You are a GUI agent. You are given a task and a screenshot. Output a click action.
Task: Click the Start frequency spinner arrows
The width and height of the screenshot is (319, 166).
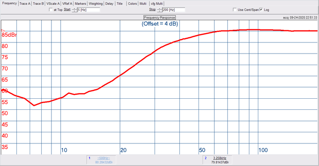click(74, 10)
